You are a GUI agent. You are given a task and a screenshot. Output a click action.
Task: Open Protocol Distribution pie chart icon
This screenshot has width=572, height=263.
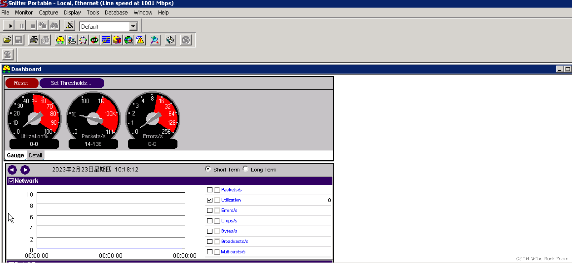(117, 40)
